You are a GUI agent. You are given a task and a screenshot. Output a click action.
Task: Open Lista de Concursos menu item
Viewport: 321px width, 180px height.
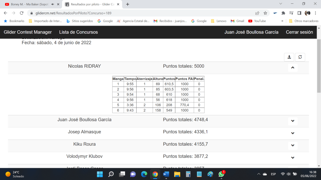tap(78, 32)
